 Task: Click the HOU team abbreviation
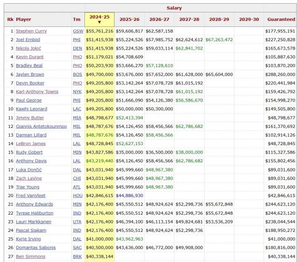coord(77,196)
